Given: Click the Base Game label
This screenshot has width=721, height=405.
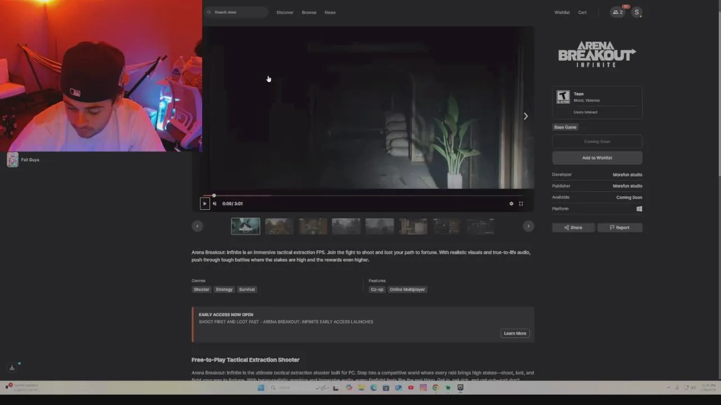Looking at the screenshot, I should [565, 127].
